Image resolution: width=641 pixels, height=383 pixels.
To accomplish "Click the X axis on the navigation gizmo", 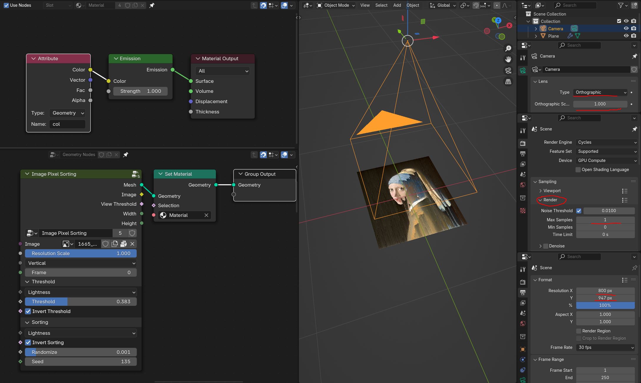I will (x=509, y=26).
